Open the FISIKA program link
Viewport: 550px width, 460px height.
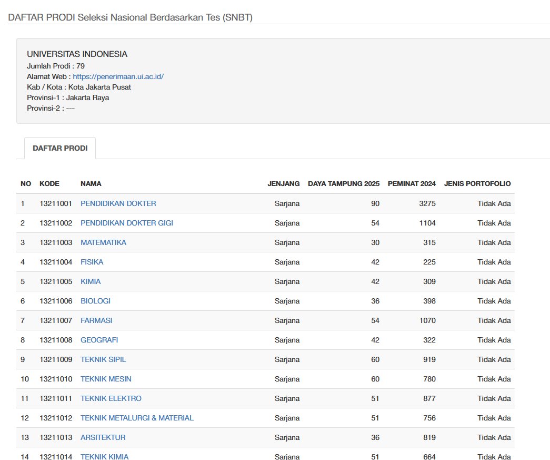point(92,262)
